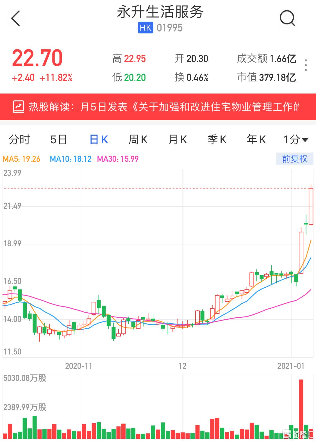Switch to the 分时 tab
The width and height of the screenshot is (316, 441).
(19, 140)
